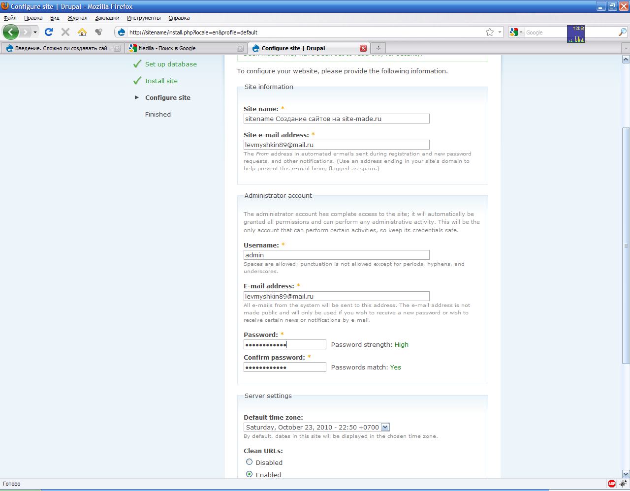Click the 'Finished' step text
The height and width of the screenshot is (491, 630).
[x=158, y=114]
